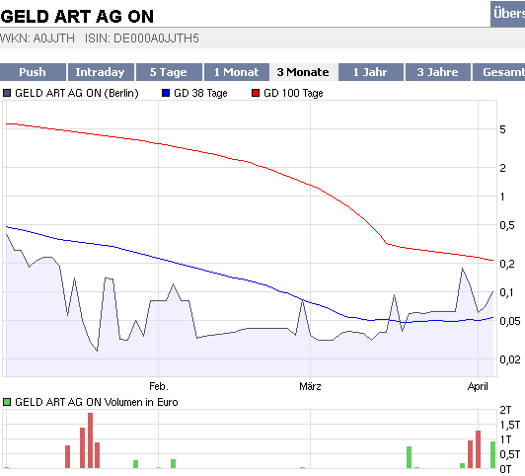Click the 0,05 price axis value
This screenshot has height=476, width=525.
point(510,321)
